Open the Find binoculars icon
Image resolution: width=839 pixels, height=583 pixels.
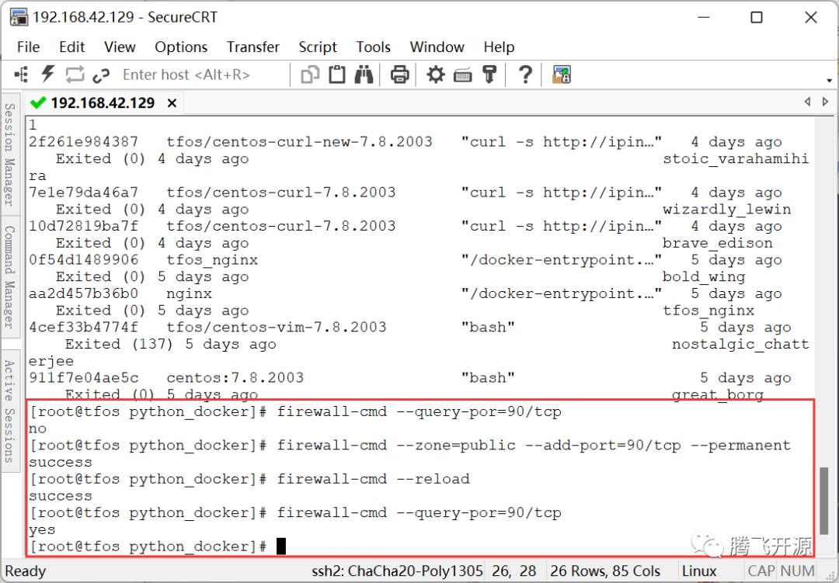364,74
